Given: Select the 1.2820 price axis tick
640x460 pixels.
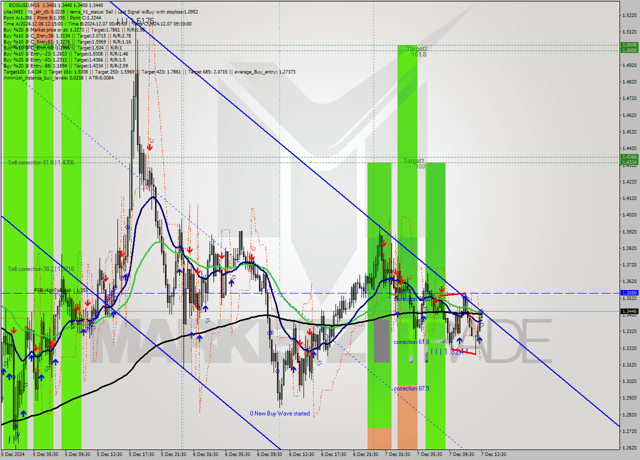Looking at the screenshot, I should [x=629, y=414].
